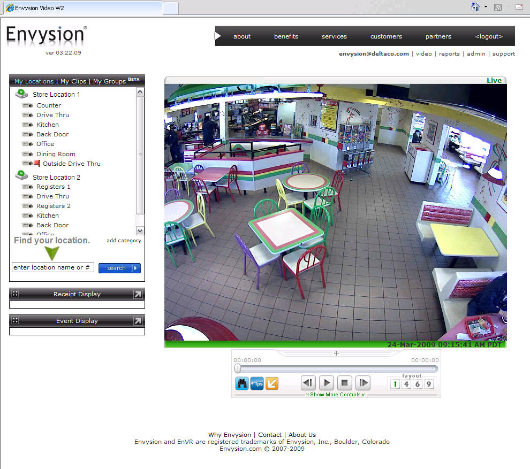Click the add category link

point(124,241)
